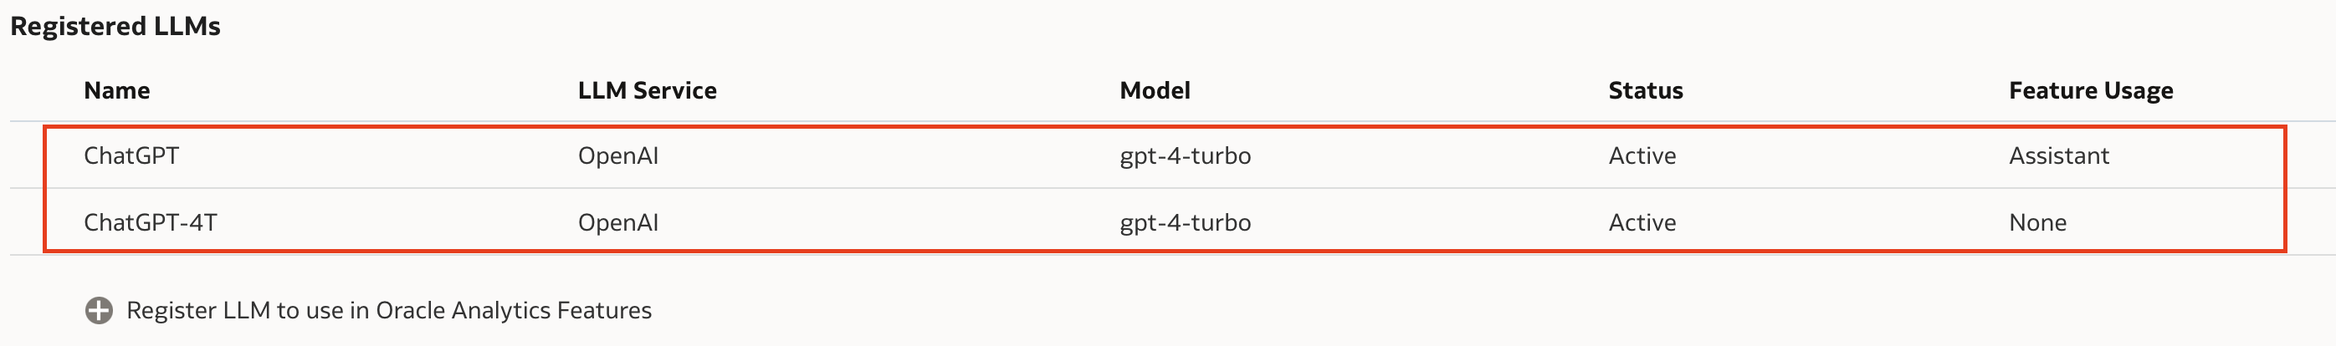The height and width of the screenshot is (346, 2336).
Task: Click the Feature Usage column header
Action: pyautogui.click(x=2091, y=90)
